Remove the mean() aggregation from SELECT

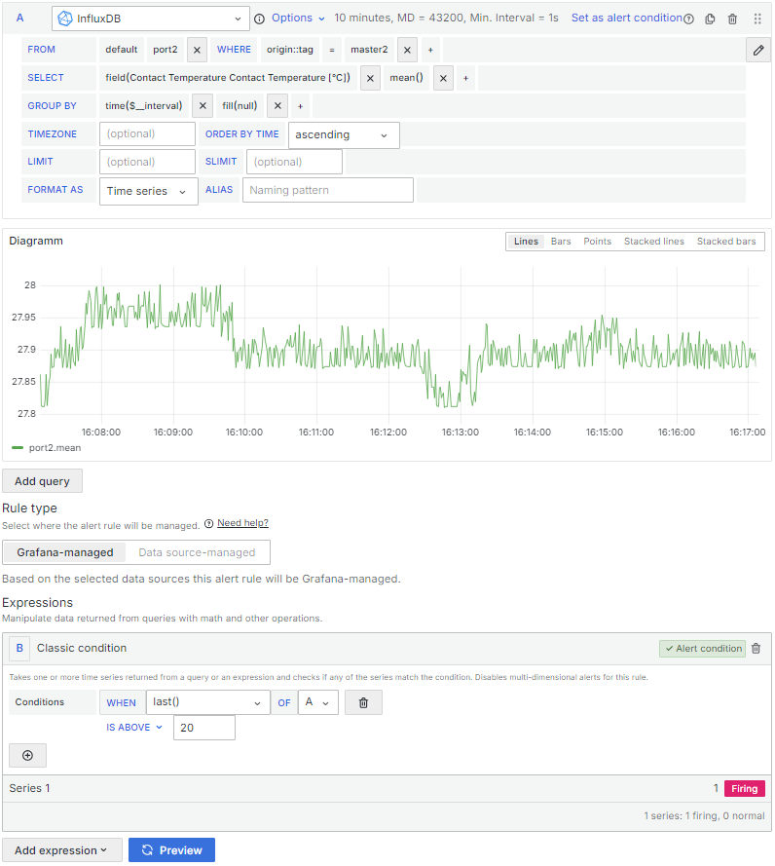click(x=443, y=78)
